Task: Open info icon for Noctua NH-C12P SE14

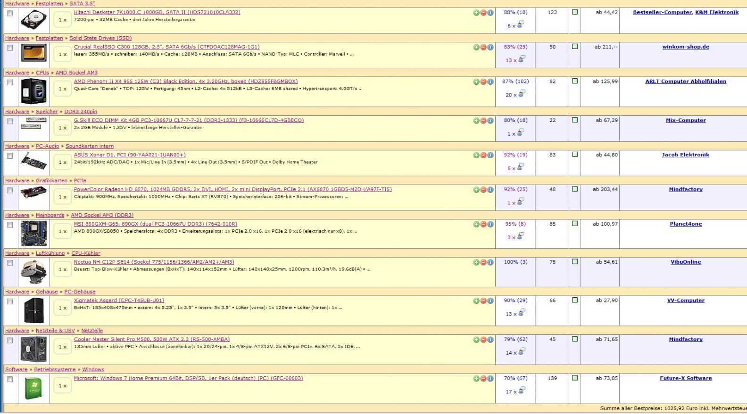Action: click(490, 262)
